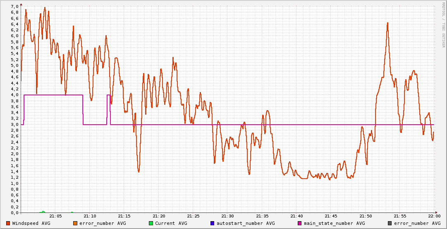Select the Current AVG legend text
Screen dimensions: 447x229
tap(171, 223)
